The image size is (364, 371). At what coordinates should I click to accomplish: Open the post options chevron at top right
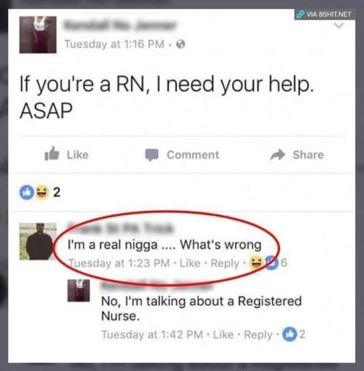[339, 25]
